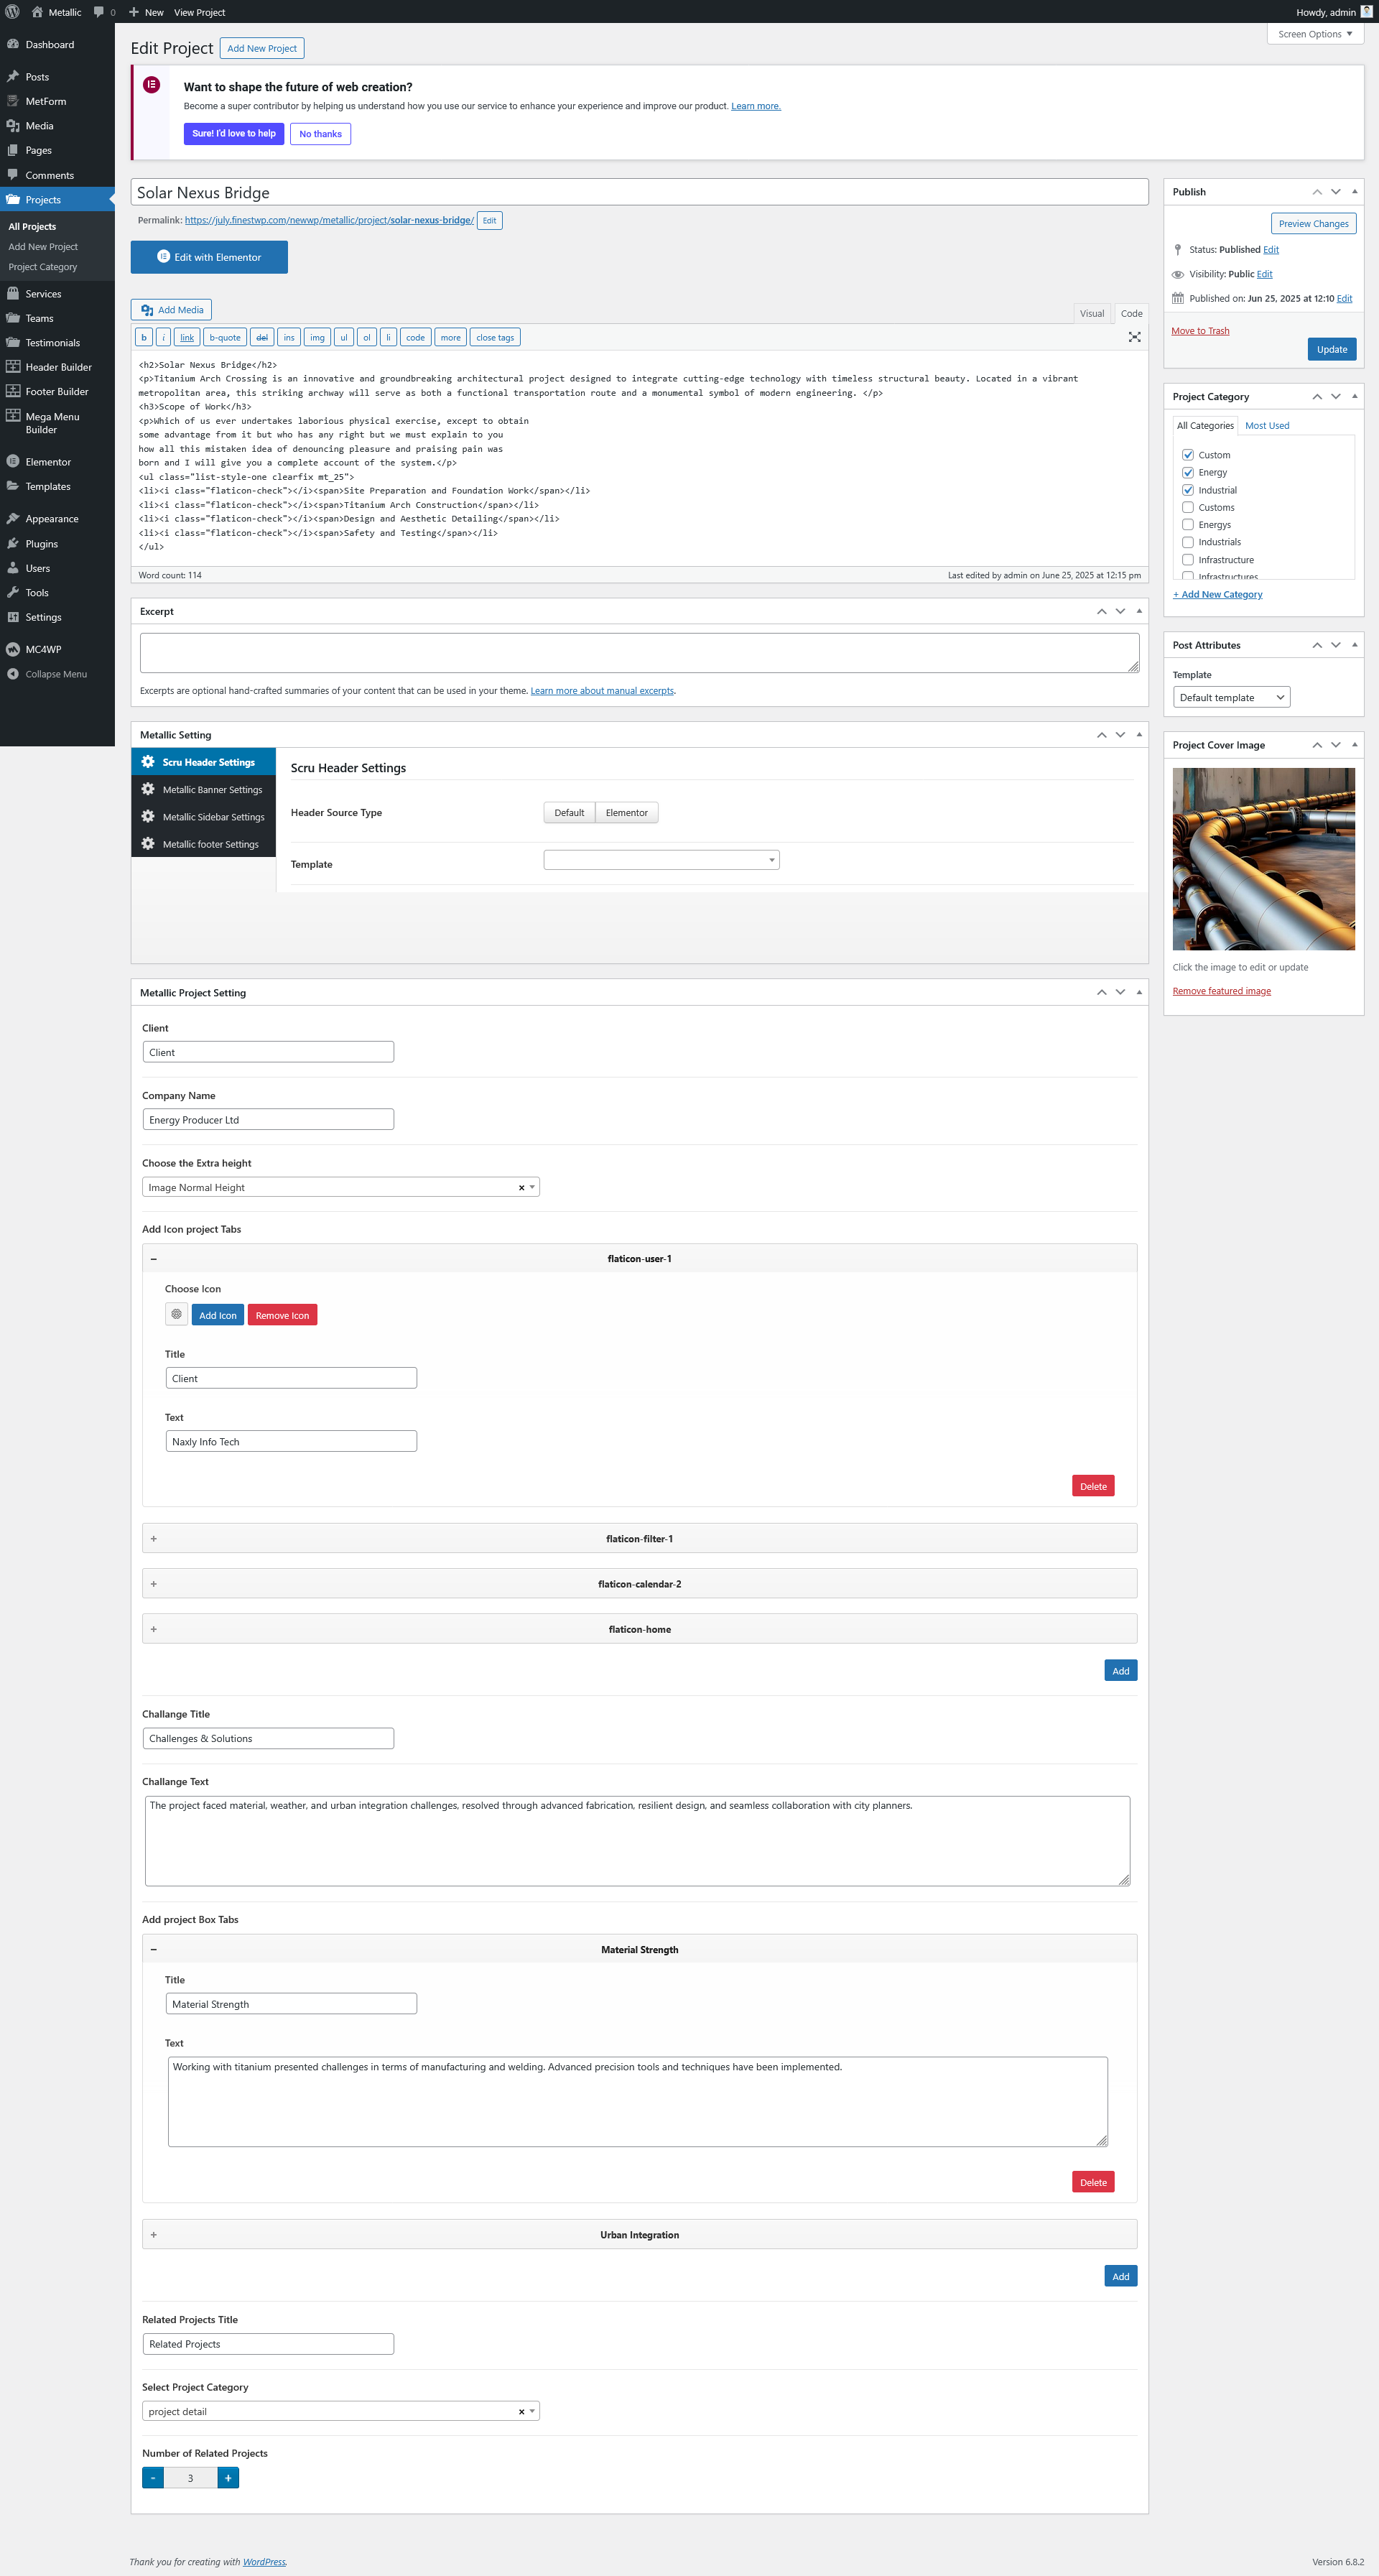Toggle distraction-free fullscreen editor icon
Image resolution: width=1379 pixels, height=2576 pixels.
(1134, 337)
